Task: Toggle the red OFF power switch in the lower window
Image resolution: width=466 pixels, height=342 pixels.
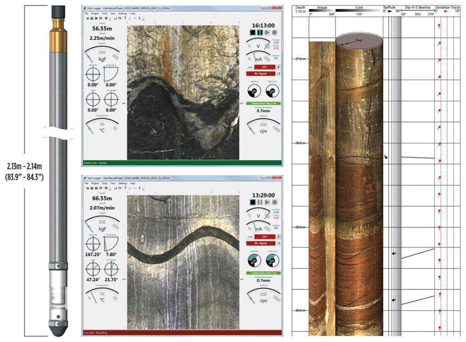Action: 264,236
